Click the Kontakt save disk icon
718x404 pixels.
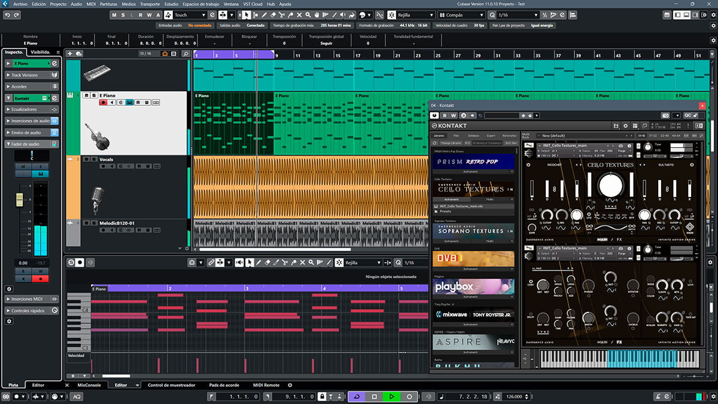[616, 126]
